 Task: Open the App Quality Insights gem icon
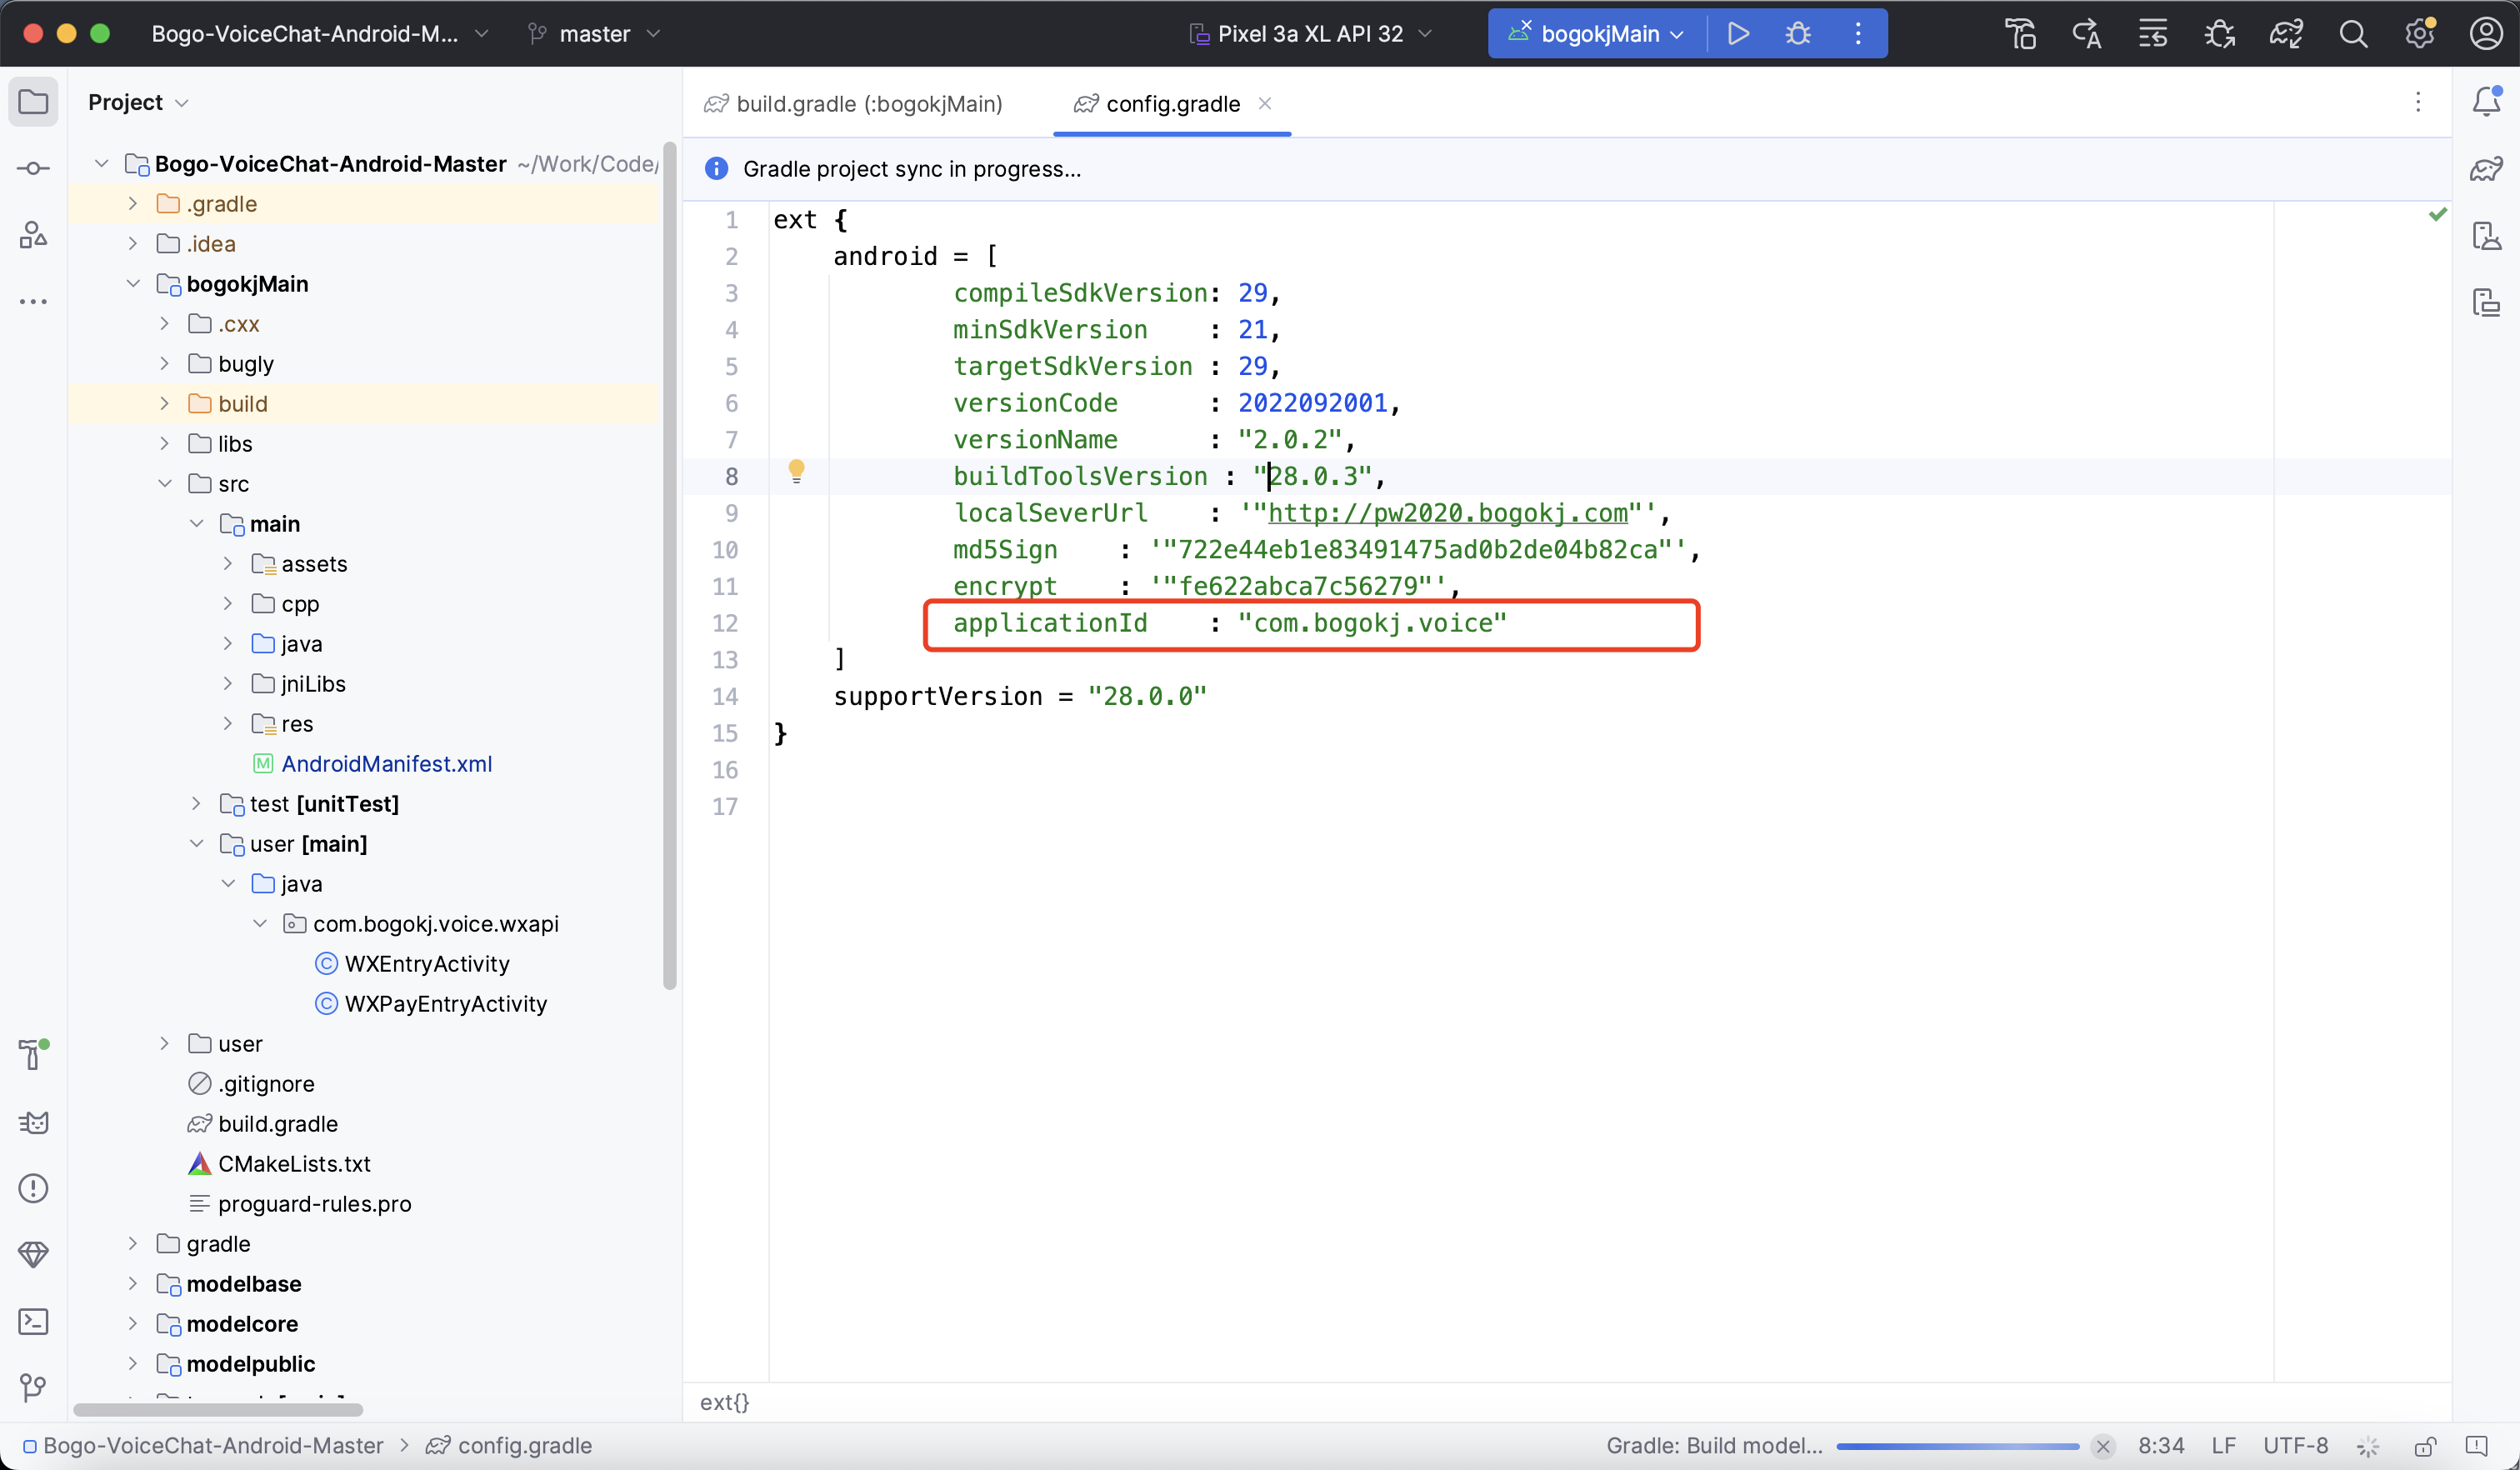tap(33, 1254)
